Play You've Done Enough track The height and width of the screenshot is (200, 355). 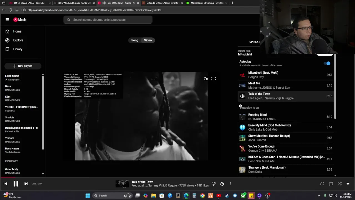286,149
